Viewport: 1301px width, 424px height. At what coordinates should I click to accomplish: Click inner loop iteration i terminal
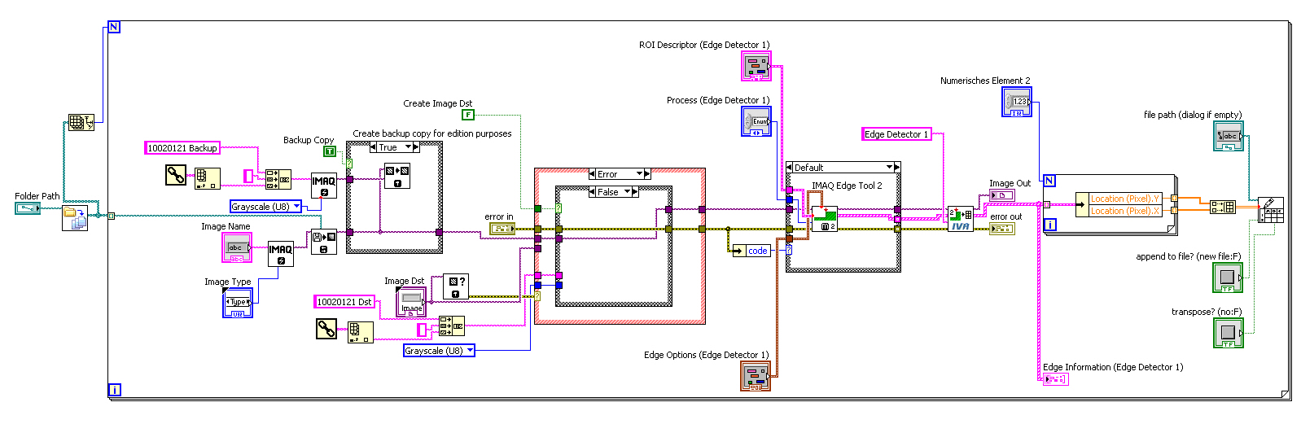point(1050,225)
